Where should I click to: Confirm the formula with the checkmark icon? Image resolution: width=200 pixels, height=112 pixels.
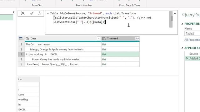(x=32, y=13)
